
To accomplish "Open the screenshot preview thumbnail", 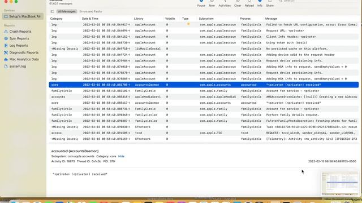I will pos(339,184).
